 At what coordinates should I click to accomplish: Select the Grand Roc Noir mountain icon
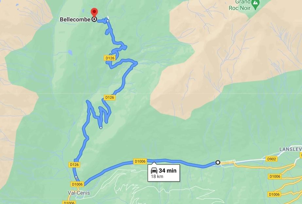pyautogui.click(x=256, y=5)
